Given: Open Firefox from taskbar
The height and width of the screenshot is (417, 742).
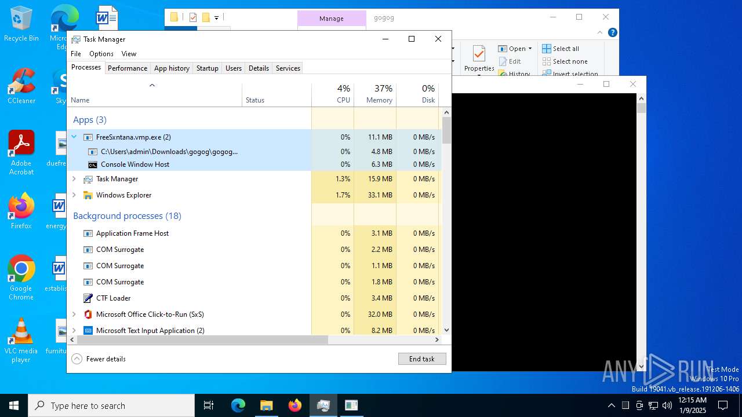Looking at the screenshot, I should point(295,405).
